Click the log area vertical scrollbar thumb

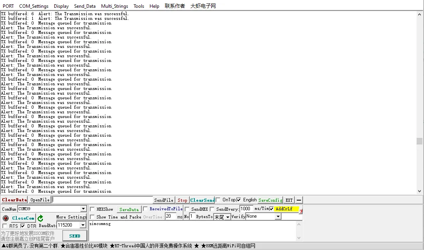point(419,141)
